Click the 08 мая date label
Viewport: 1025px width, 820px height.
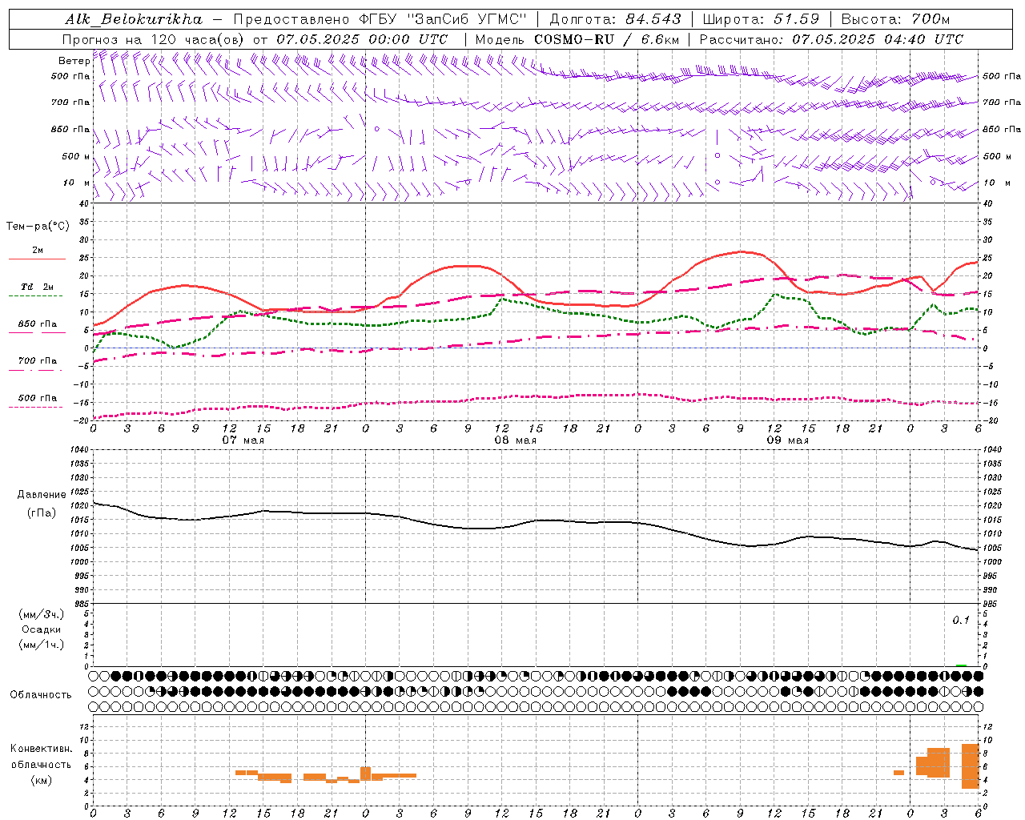pyautogui.click(x=516, y=440)
